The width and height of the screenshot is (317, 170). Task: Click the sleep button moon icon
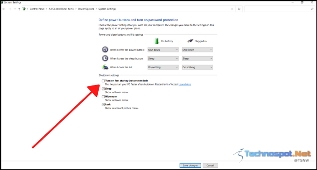pos(105,58)
